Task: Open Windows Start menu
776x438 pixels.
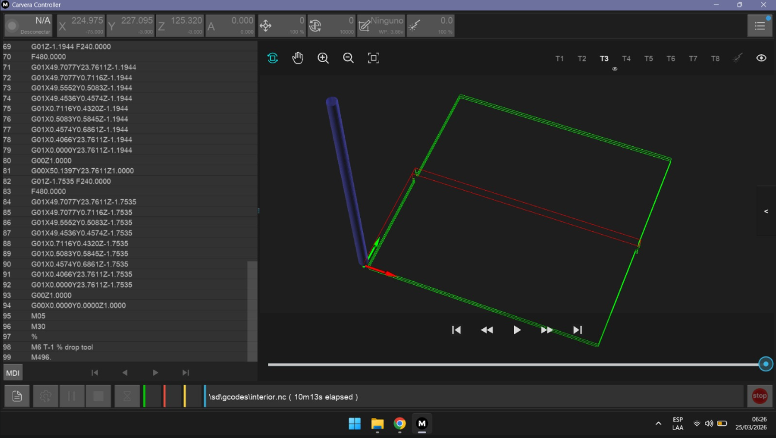Action: (x=355, y=424)
